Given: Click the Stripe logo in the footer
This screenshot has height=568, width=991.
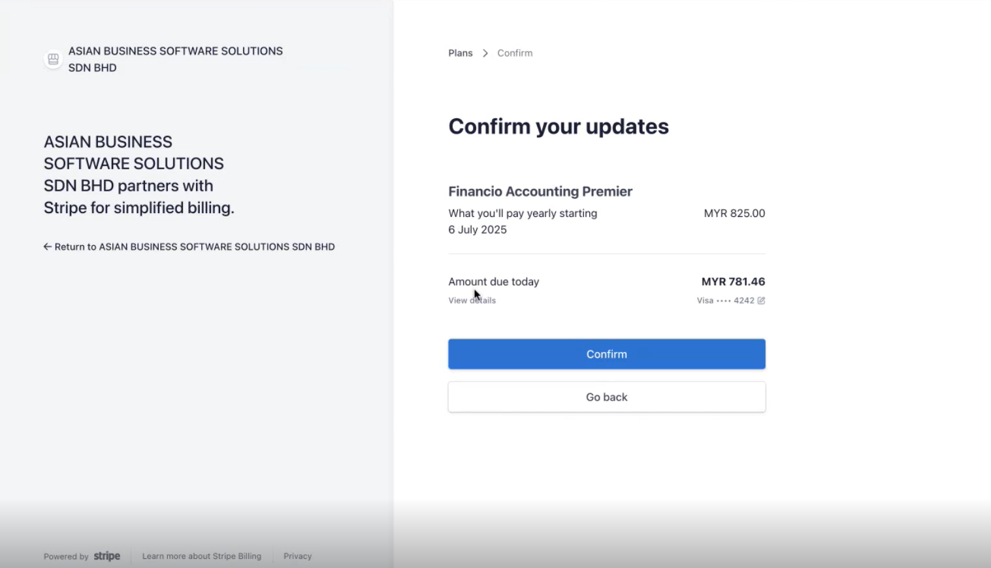Looking at the screenshot, I should [x=107, y=556].
